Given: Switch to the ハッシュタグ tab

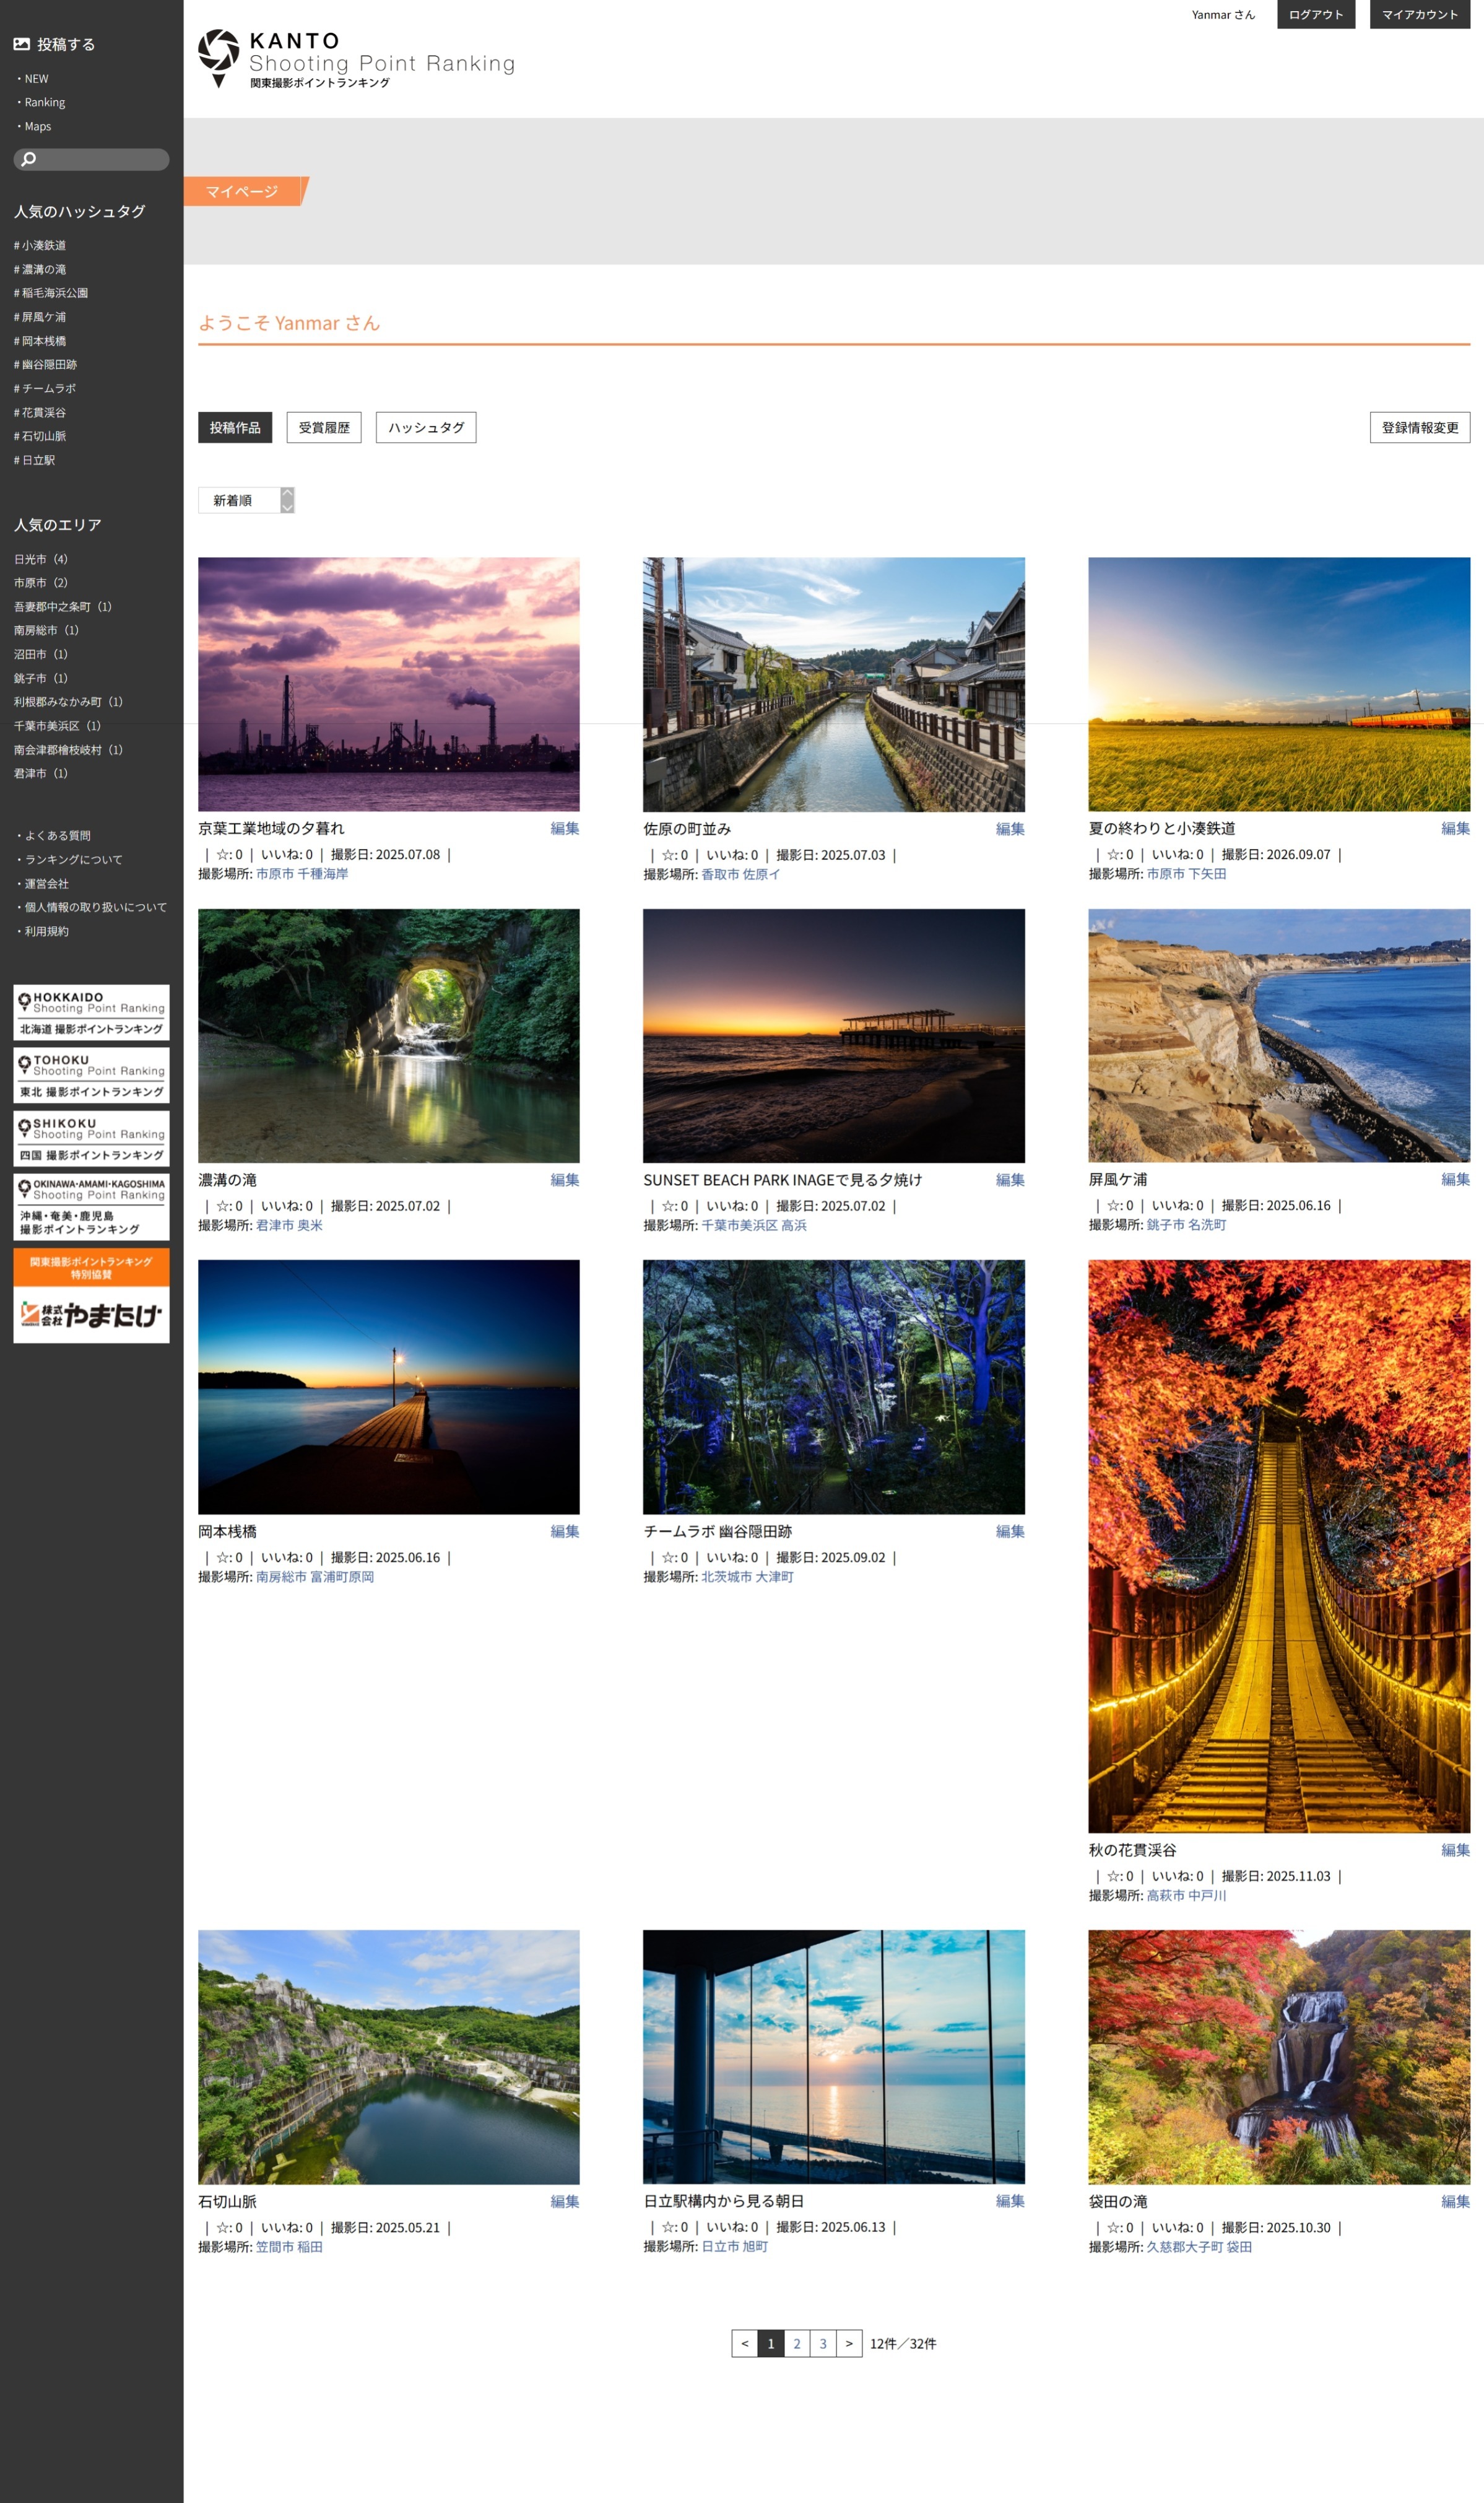Looking at the screenshot, I should coord(426,427).
